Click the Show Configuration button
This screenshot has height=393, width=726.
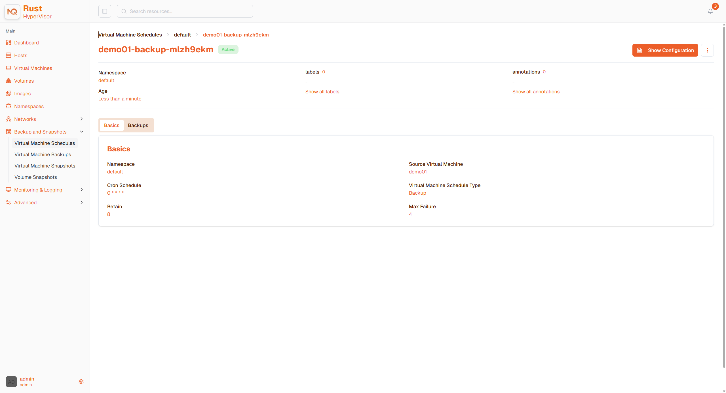pyautogui.click(x=665, y=50)
